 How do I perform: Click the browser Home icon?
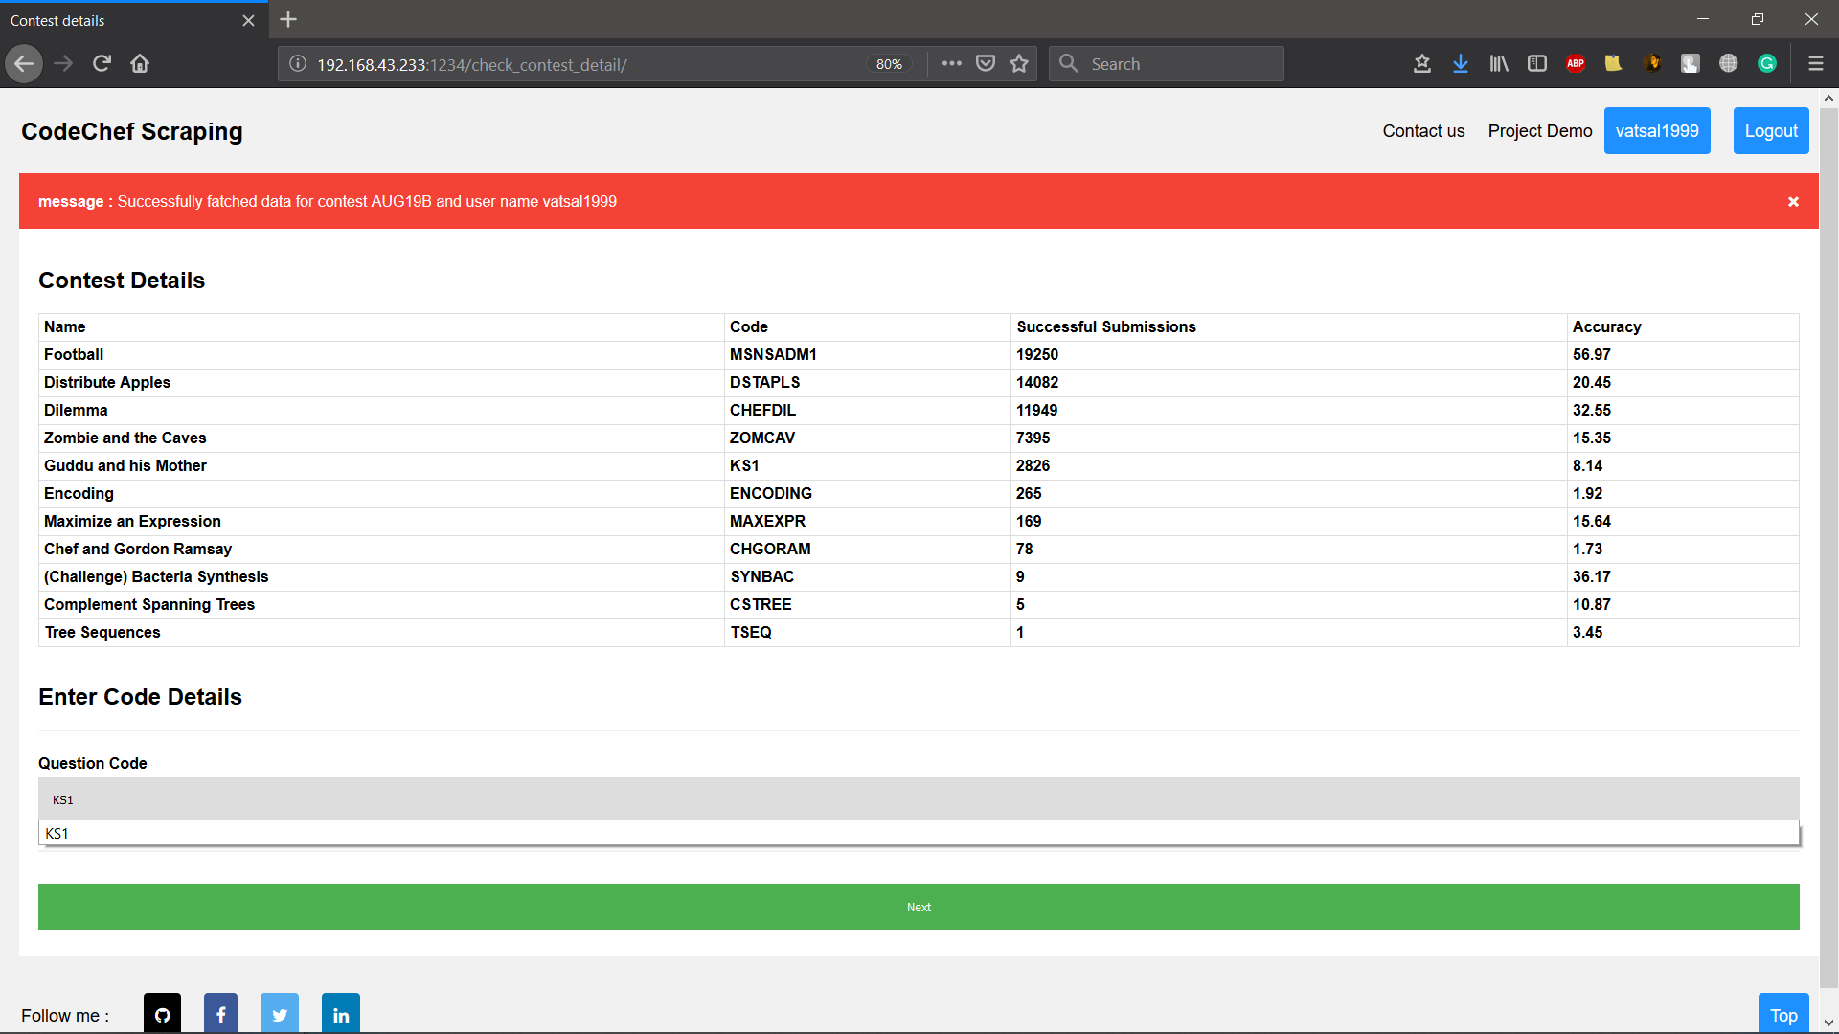(140, 64)
